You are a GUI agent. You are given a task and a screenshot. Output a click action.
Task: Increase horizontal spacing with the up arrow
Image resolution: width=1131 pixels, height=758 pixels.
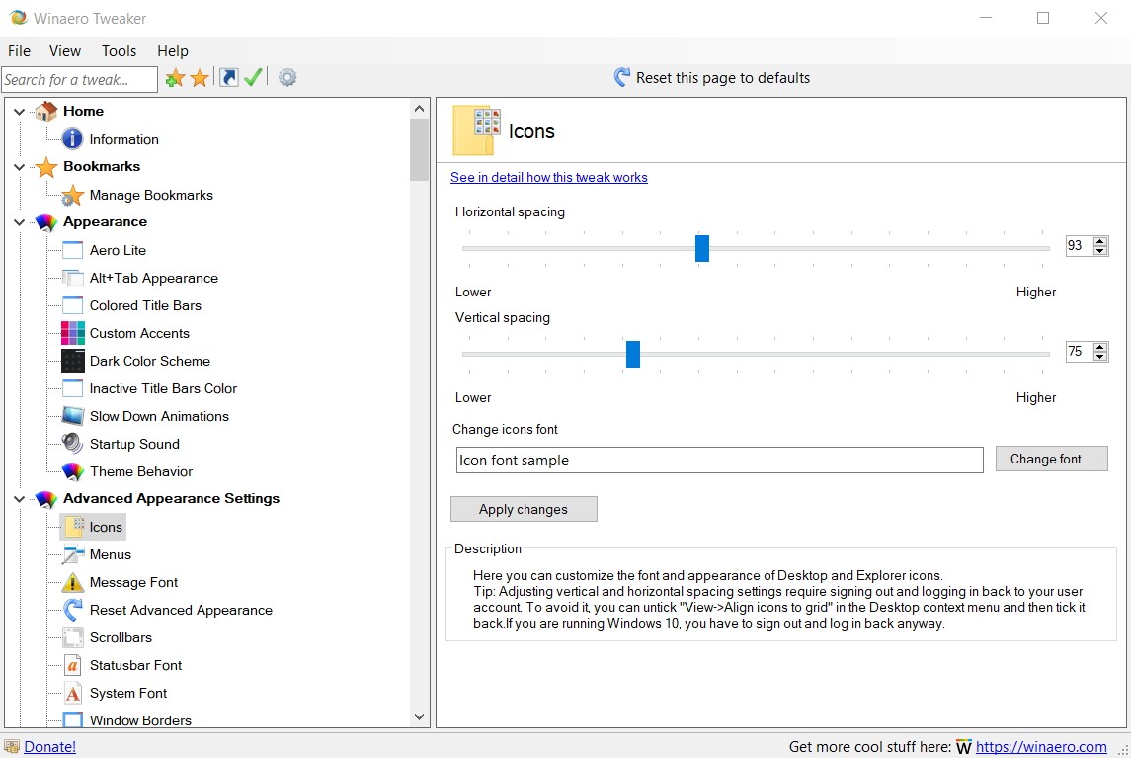1100,241
